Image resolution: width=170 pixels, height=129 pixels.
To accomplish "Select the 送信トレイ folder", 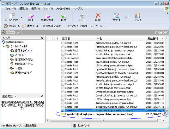I will tap(18, 55).
